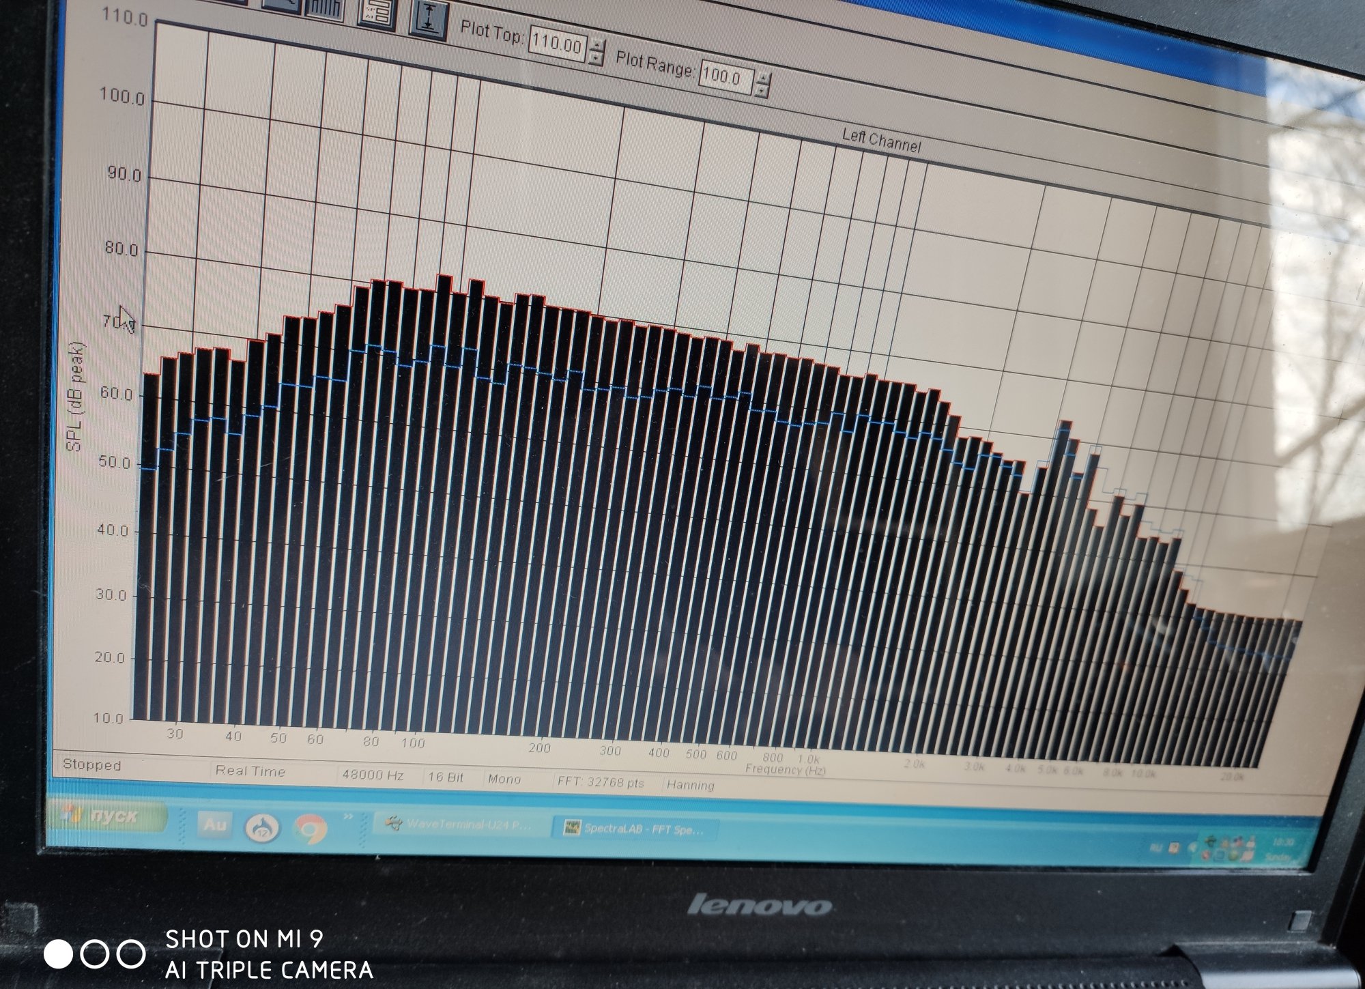The height and width of the screenshot is (989, 1365).
Task: Expand hidden quick launch items chevron
Action: (x=348, y=816)
